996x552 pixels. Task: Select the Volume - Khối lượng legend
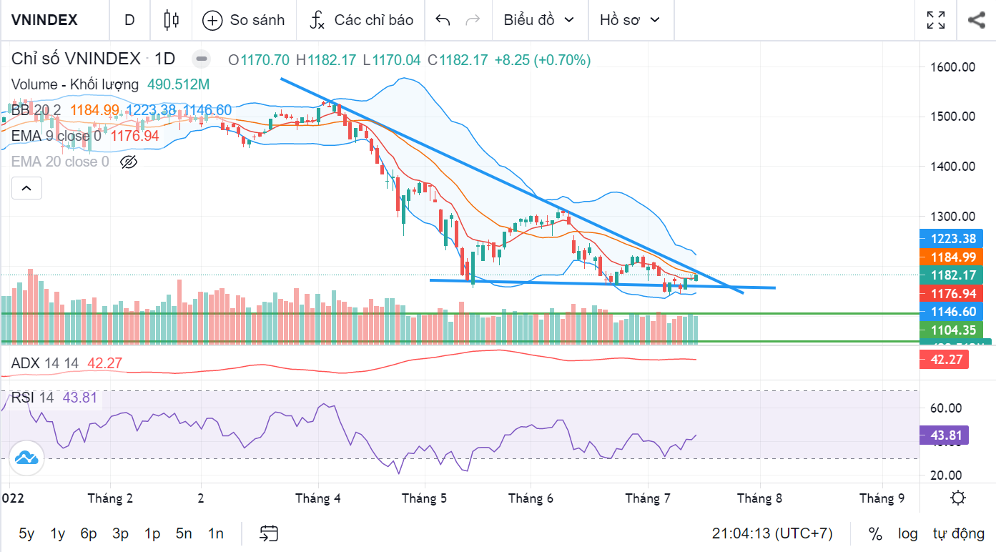75,84
